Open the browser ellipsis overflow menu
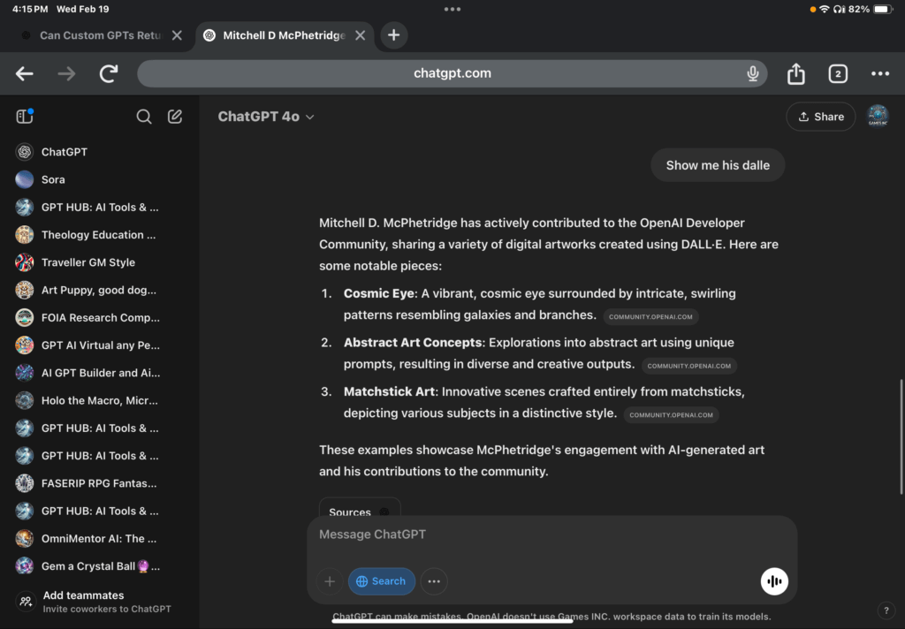The image size is (905, 629). pyautogui.click(x=880, y=73)
